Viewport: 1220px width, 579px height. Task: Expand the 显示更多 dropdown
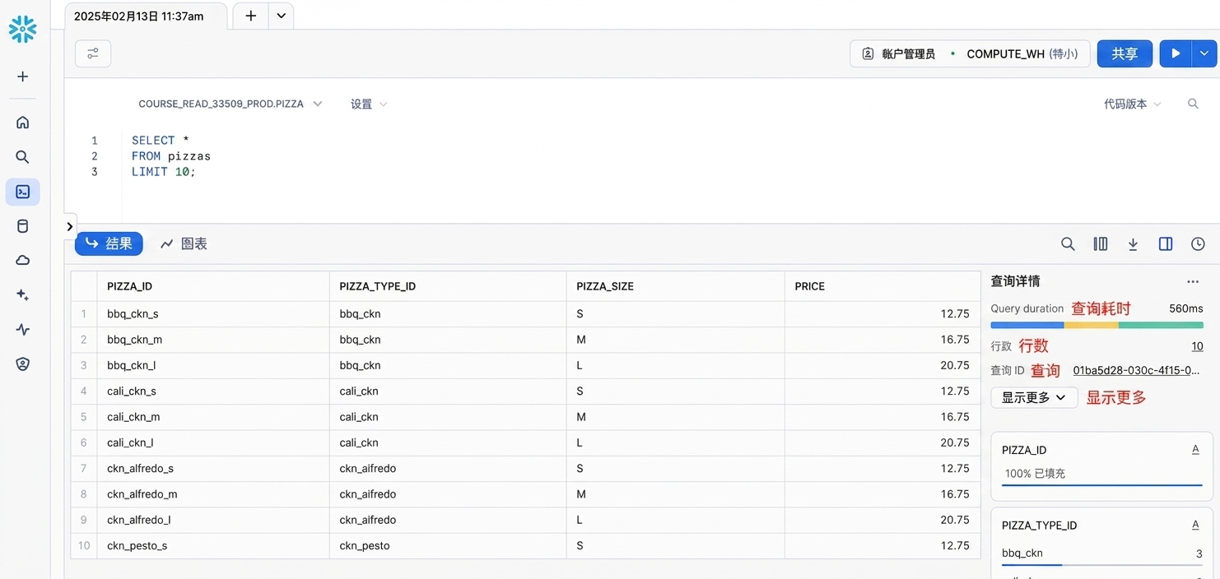coord(1034,398)
